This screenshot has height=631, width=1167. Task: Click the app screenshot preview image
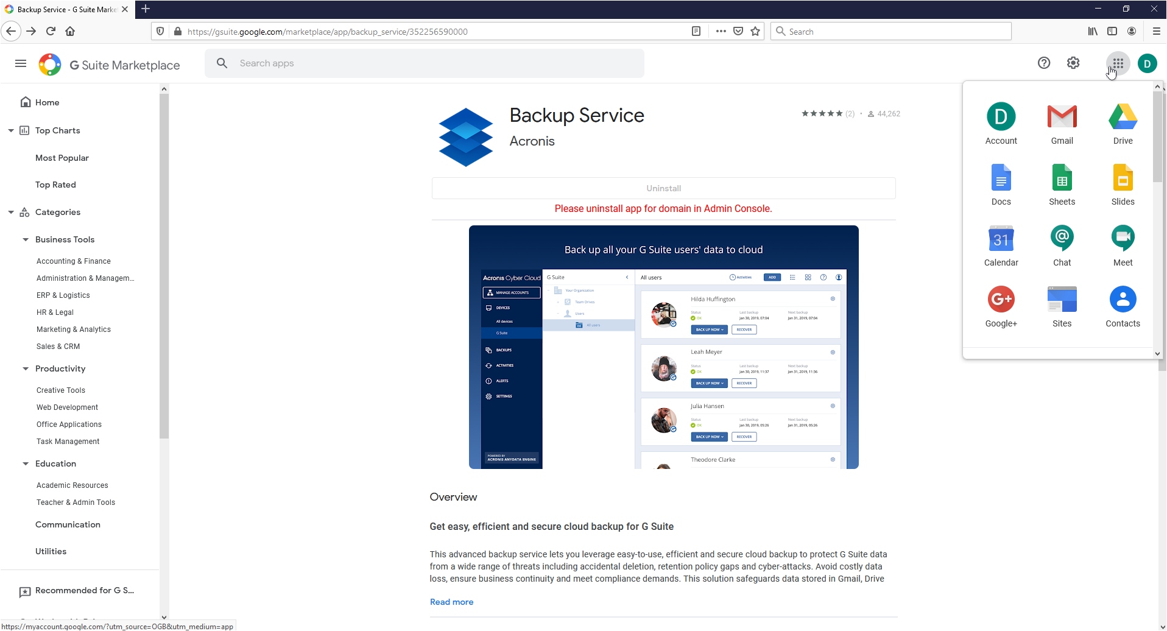coord(663,347)
